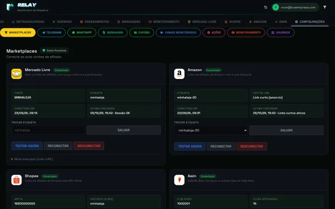The width and height of the screenshot is (335, 209).
Task: Focus the Mercado Livre etiqueta input field
Action: click(48, 130)
